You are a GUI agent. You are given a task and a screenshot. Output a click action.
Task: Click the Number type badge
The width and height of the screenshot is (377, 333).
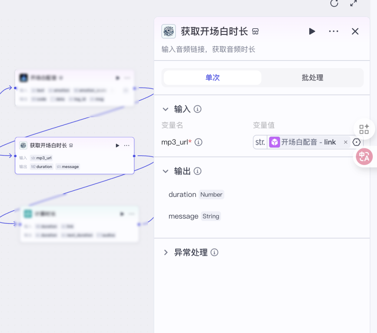coord(211,194)
